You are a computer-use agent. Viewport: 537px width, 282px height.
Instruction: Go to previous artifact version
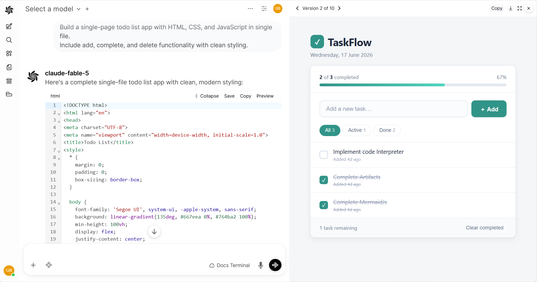click(297, 8)
